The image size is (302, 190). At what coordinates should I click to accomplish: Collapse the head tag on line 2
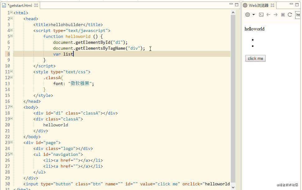12,18
